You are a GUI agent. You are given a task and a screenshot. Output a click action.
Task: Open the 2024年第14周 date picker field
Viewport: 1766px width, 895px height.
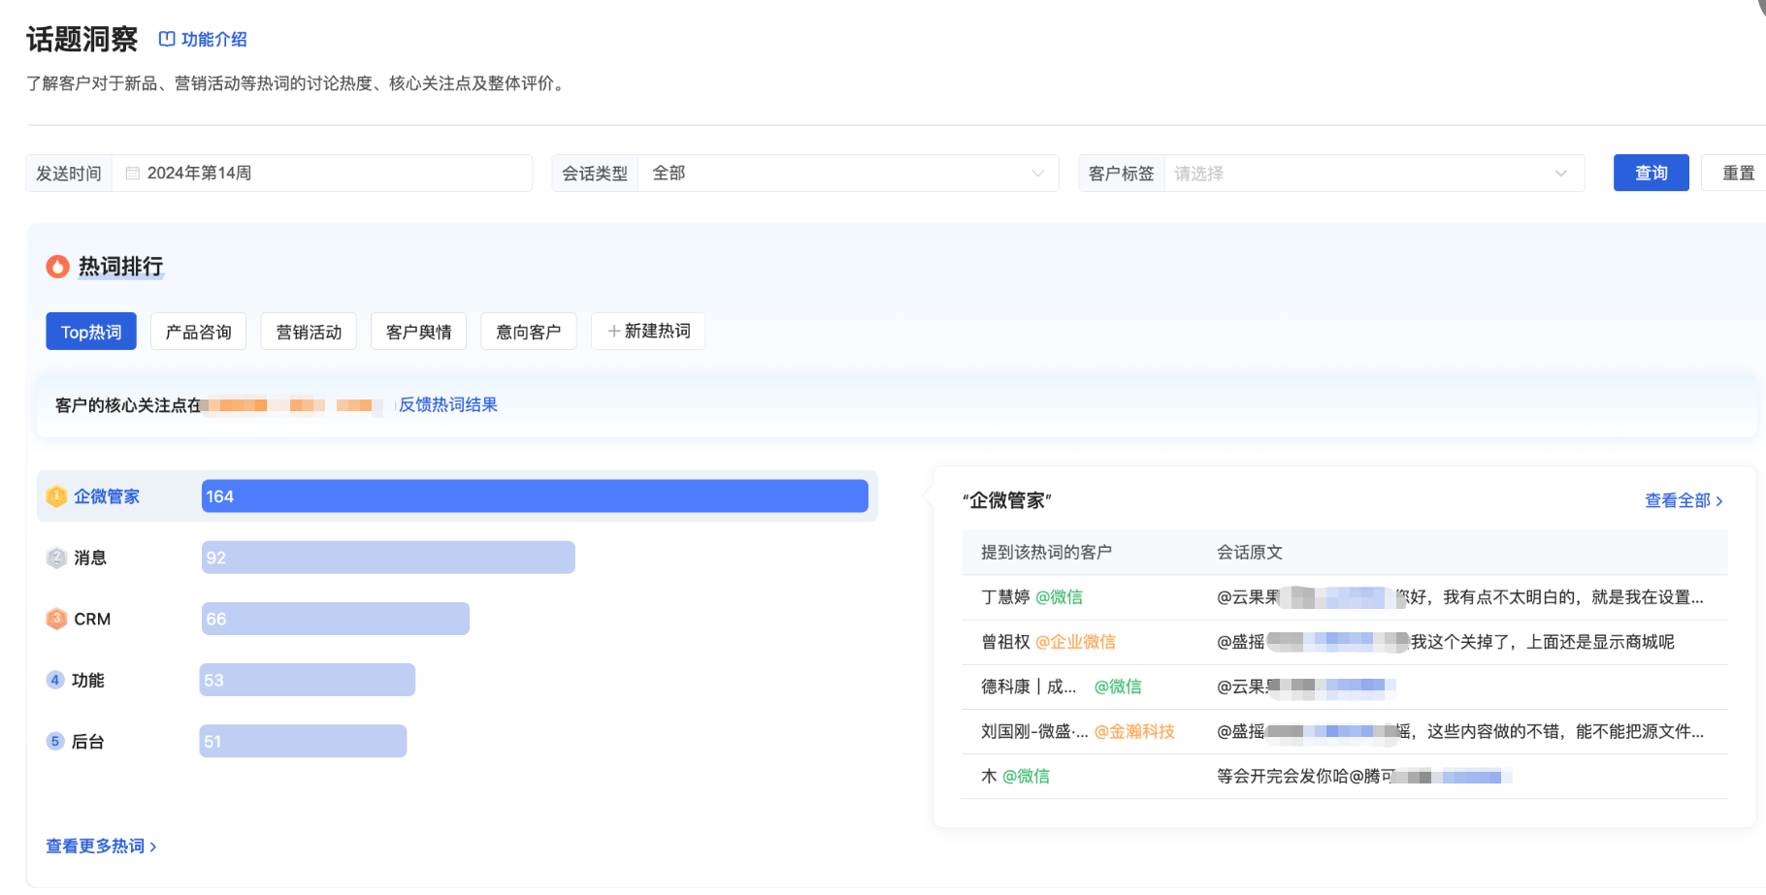click(x=322, y=173)
